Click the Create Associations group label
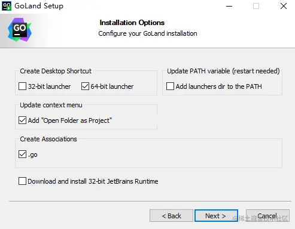This screenshot has height=229, width=295. click(48, 139)
